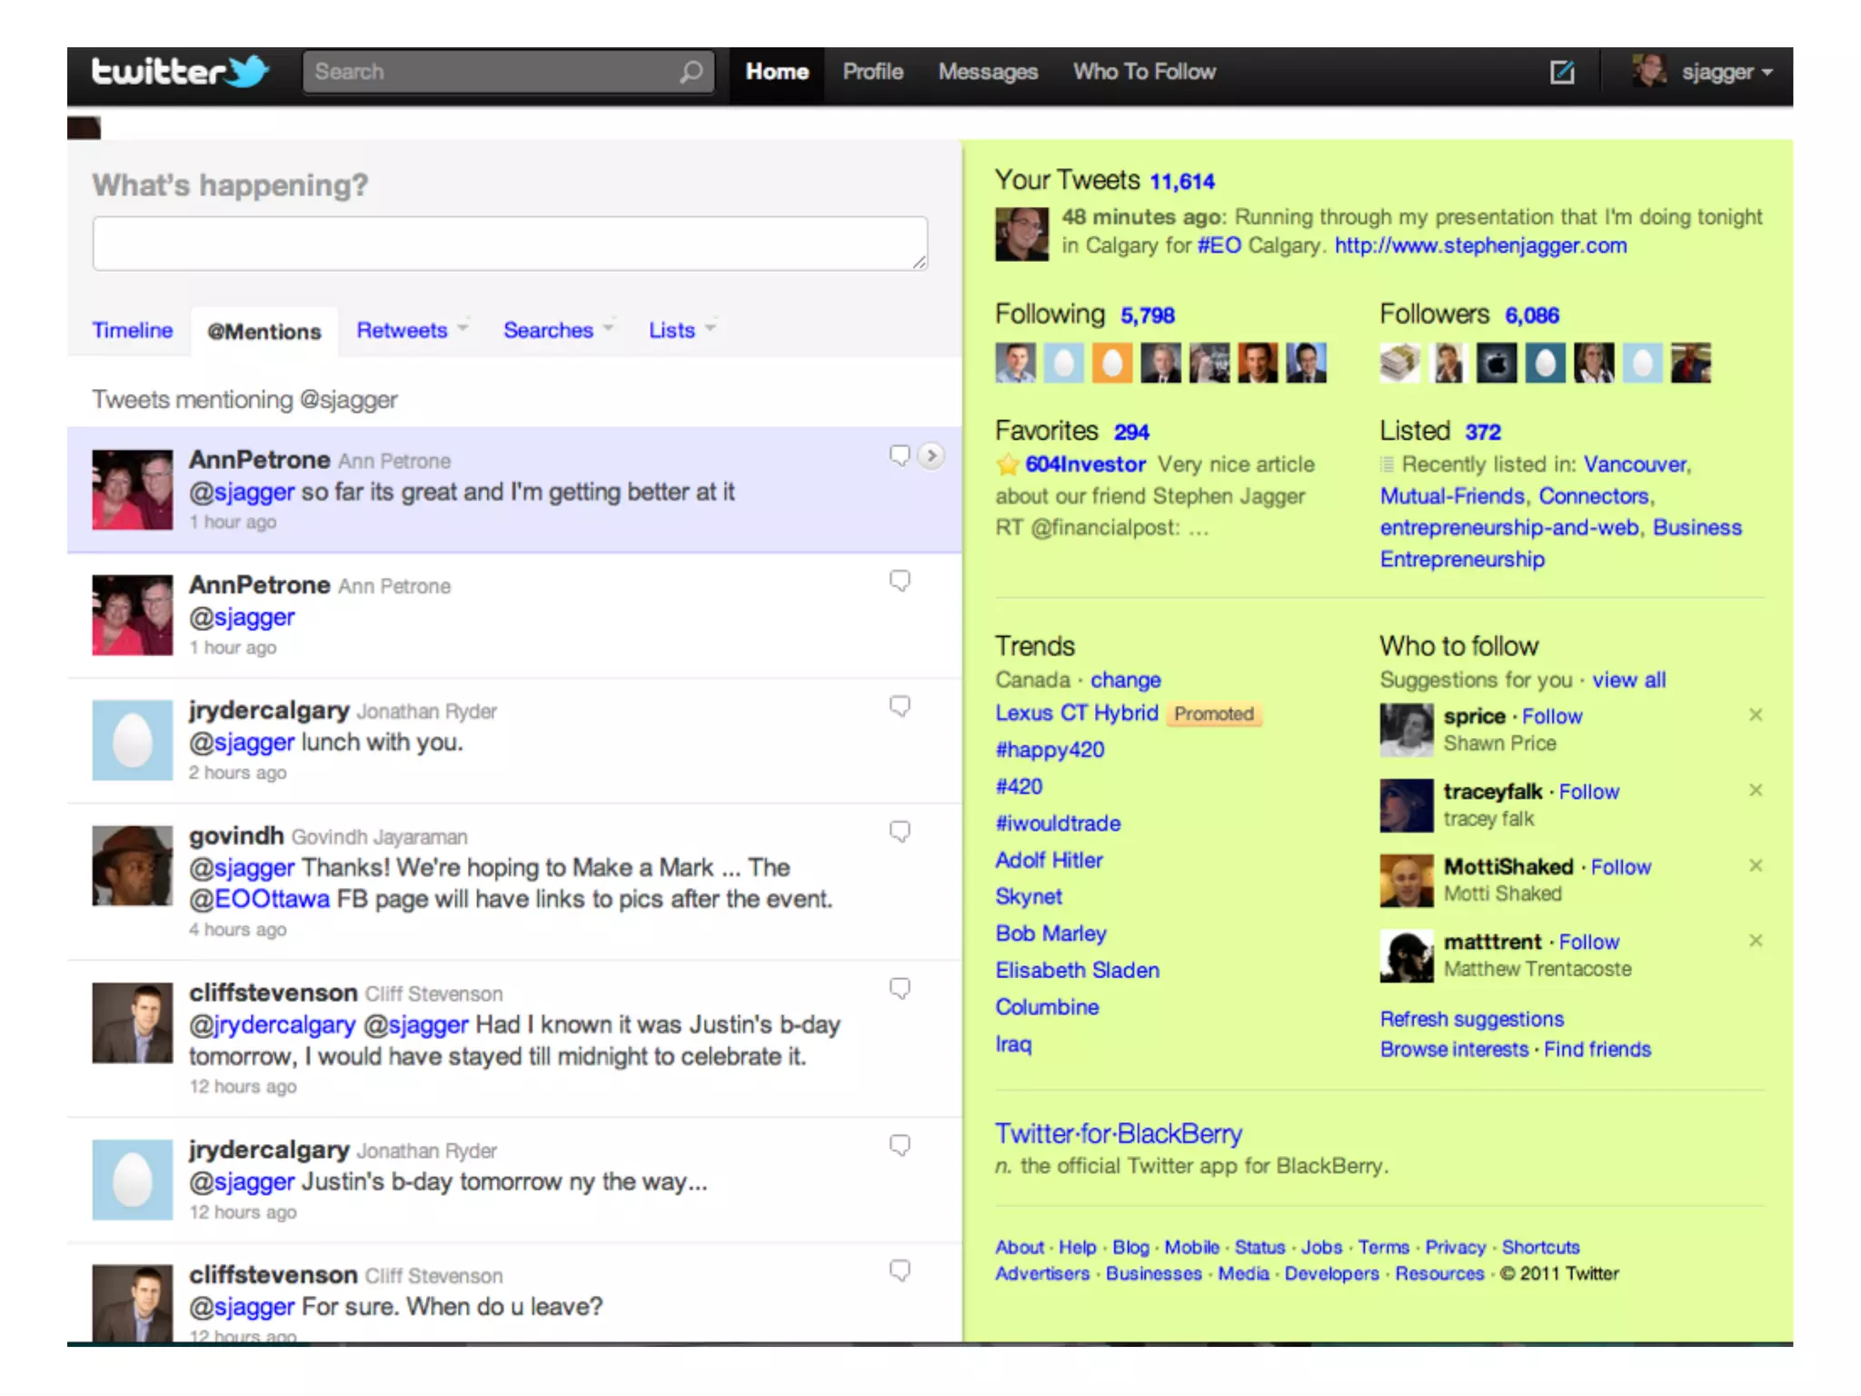
Task: Click jrydercalgary's egg avatar thumbnail
Action: (x=133, y=740)
